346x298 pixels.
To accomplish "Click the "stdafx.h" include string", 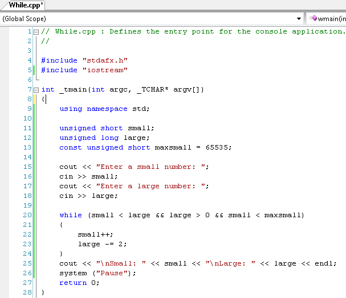I will (105, 60).
